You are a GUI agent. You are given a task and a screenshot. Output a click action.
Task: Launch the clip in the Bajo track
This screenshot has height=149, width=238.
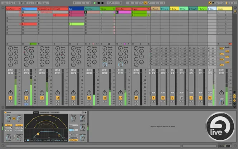pyautogui.click(x=71, y=24)
